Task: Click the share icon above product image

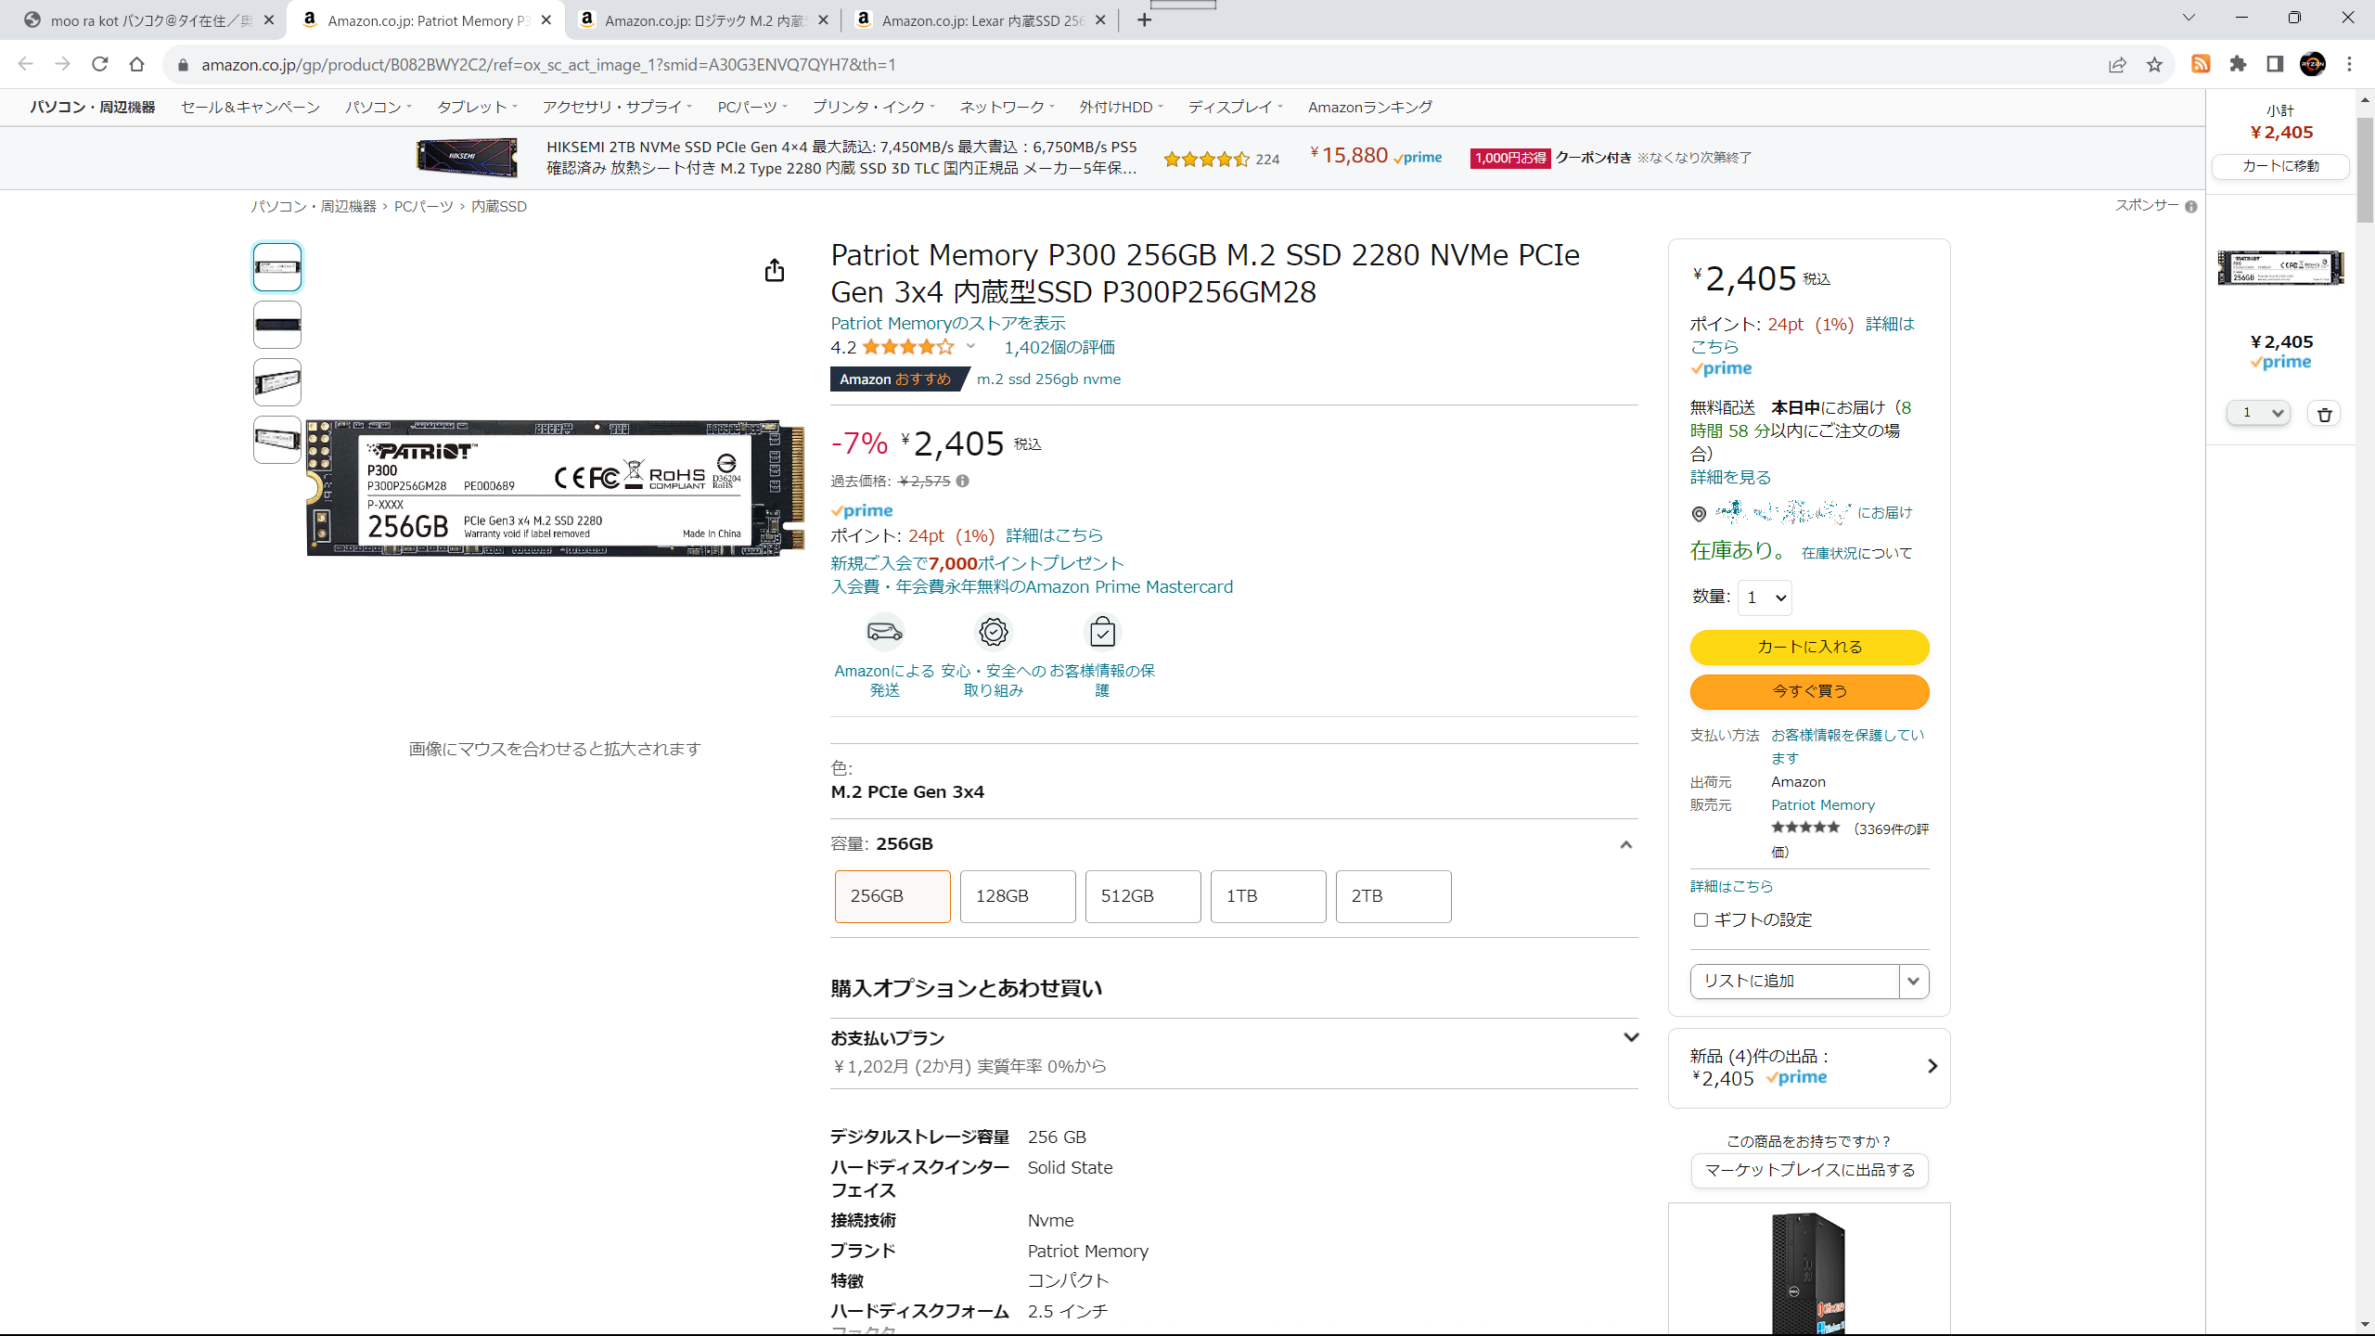Action: pyautogui.click(x=775, y=270)
